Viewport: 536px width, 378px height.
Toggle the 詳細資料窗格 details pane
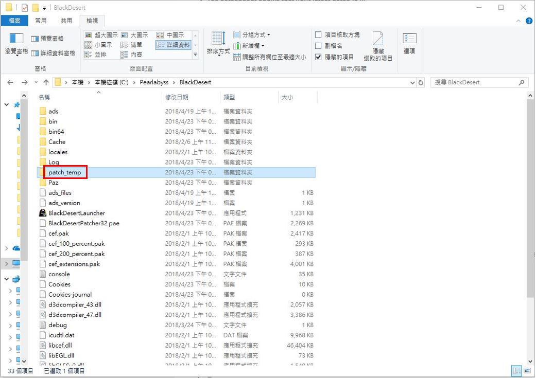(x=53, y=53)
